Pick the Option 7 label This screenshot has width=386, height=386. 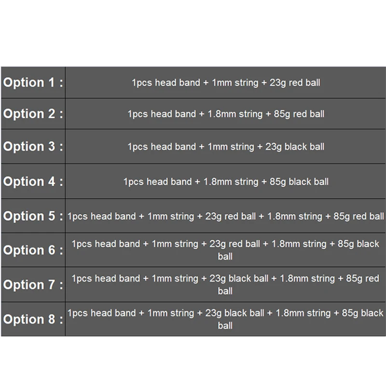tap(33, 285)
